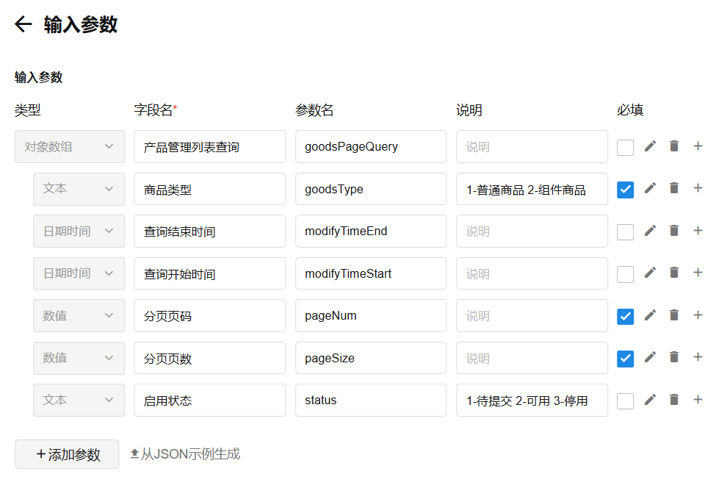Delete the pageSize parameter row

(x=674, y=357)
